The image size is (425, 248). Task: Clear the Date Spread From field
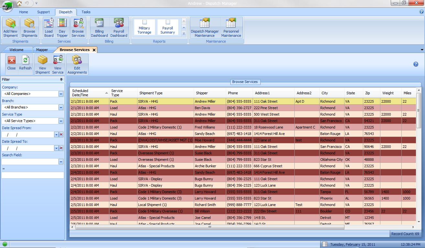pos(61,135)
